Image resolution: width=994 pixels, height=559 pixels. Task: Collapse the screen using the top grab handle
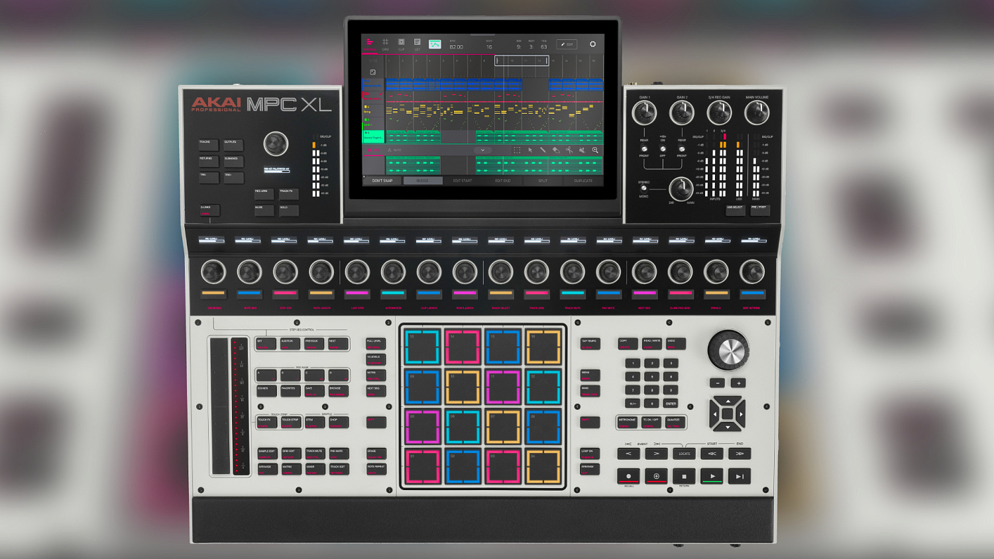pos(482,33)
